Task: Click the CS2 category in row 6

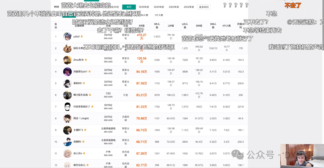Action: tap(108, 93)
